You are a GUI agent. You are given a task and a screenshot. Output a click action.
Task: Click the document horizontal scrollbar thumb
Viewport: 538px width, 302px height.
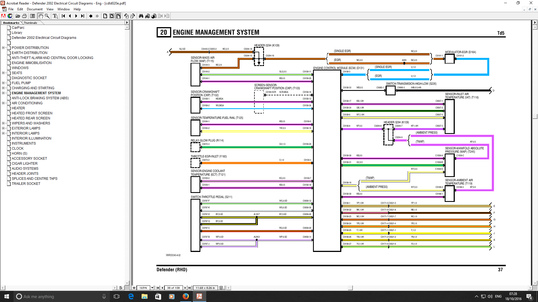coord(350,288)
